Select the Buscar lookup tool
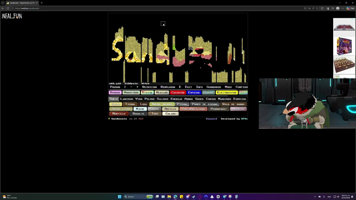Image resolution: width=356 pixels, height=200 pixels. point(208,92)
